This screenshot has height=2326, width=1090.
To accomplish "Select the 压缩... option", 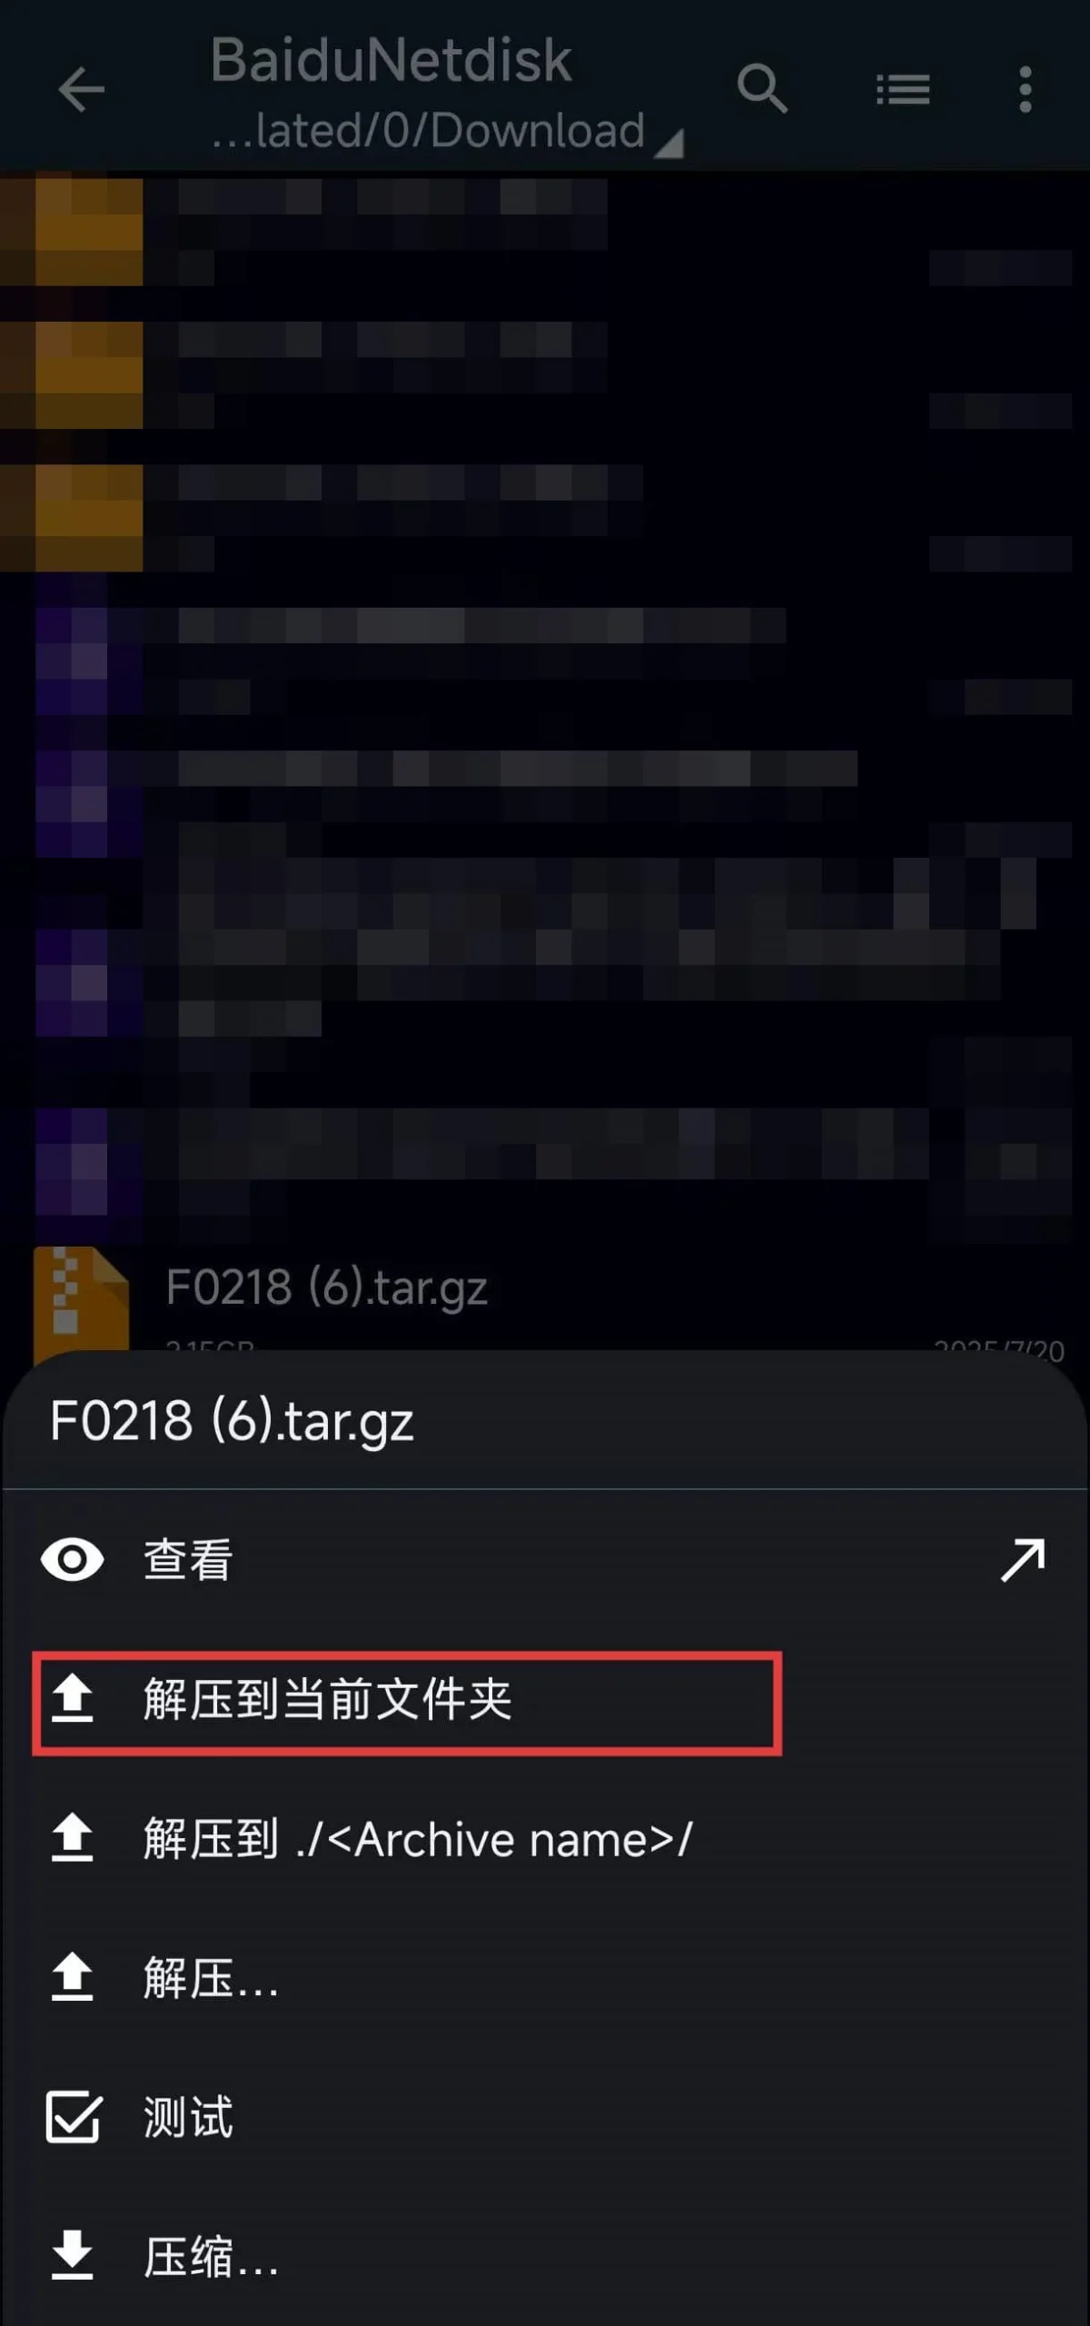I will click(545, 2257).
